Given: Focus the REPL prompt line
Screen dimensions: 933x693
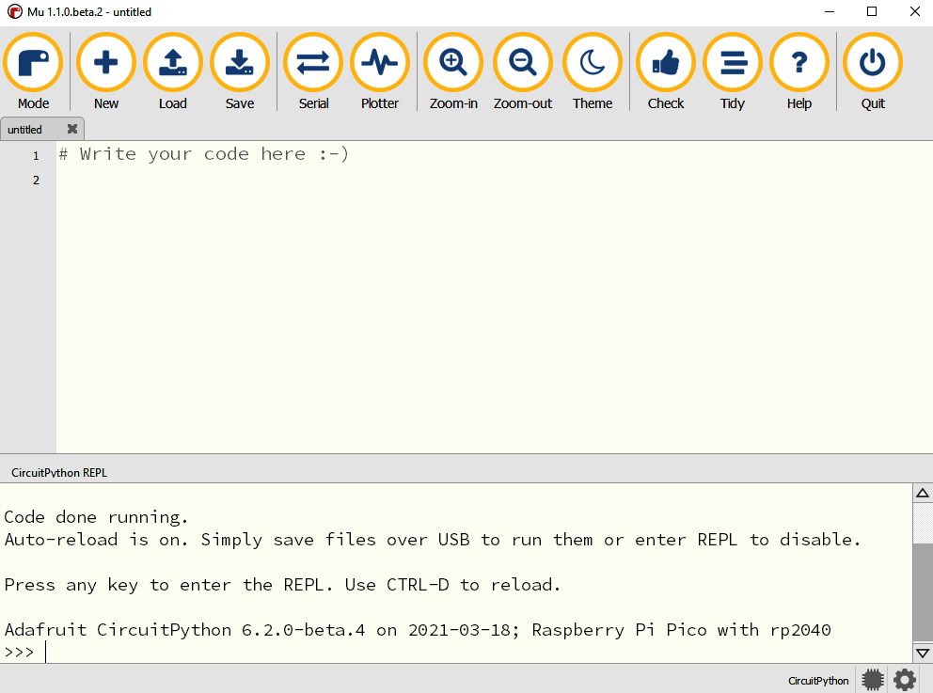Looking at the screenshot, I should (456, 652).
